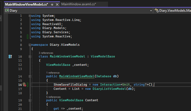Close the MainWindowViewModel.cs tab
Viewport: 191px width, 111px height.
(57, 5)
